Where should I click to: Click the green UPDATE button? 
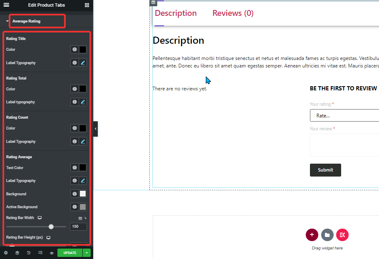[x=70, y=253]
